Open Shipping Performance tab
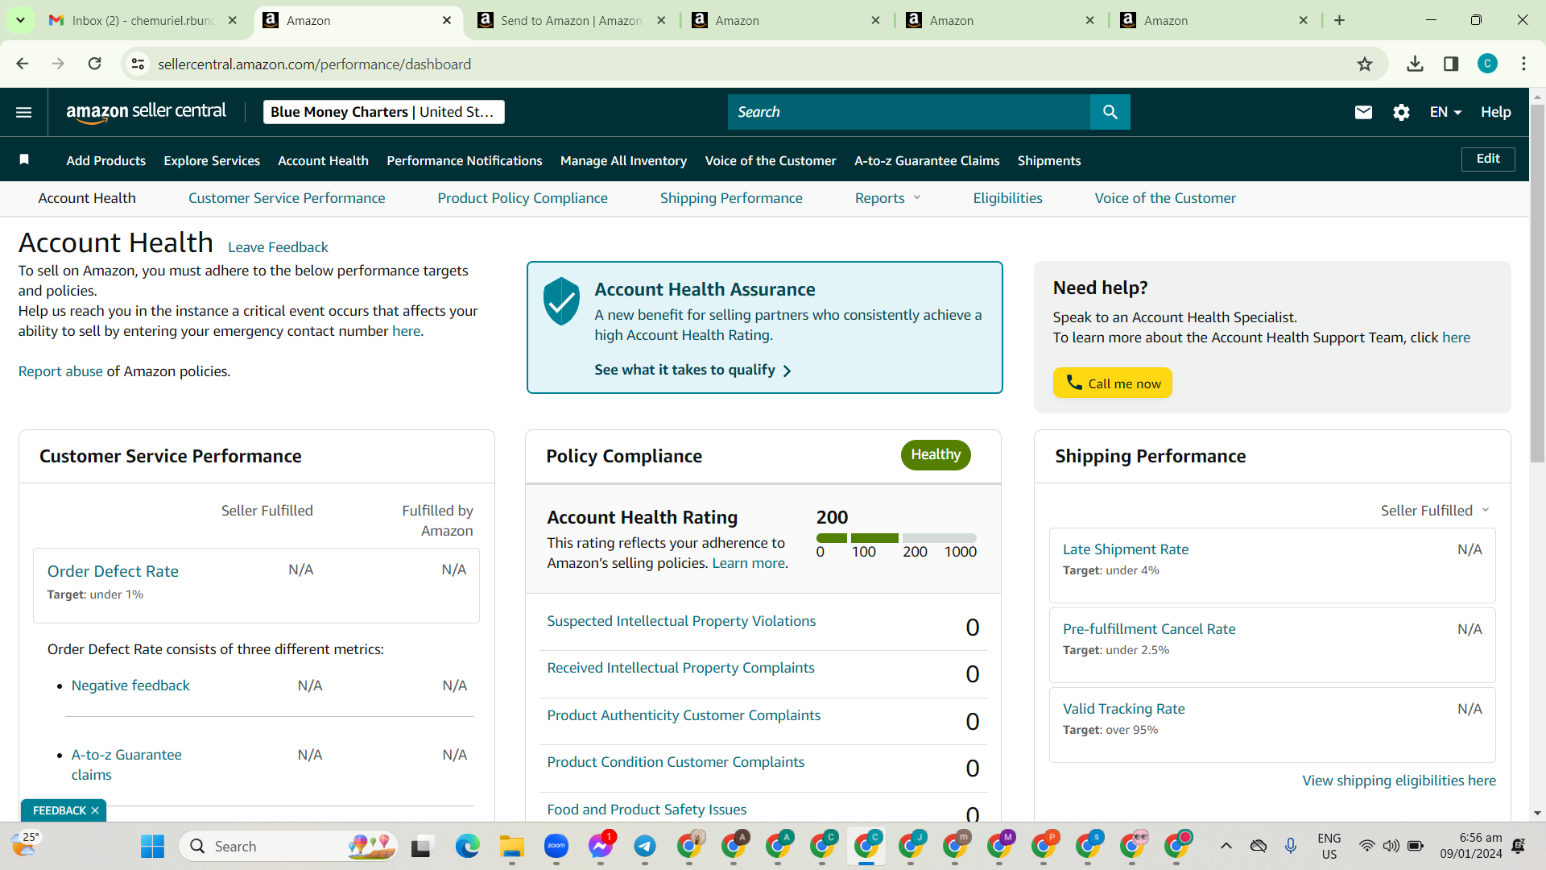 [x=731, y=198]
